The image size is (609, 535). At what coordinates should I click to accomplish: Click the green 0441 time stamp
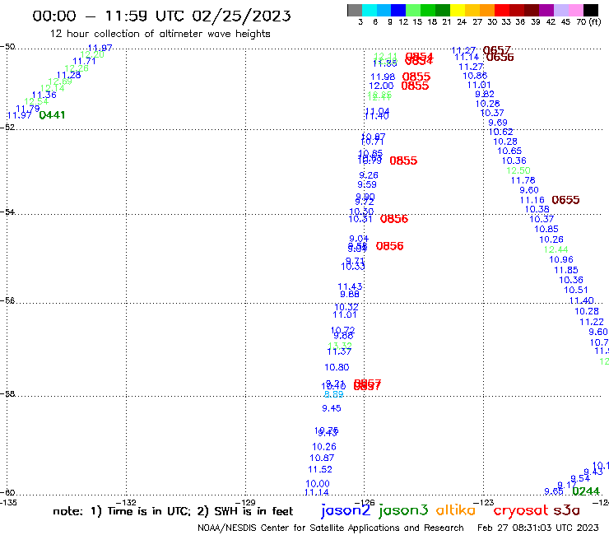[52, 115]
